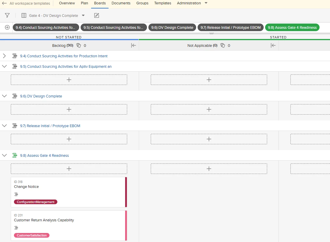
Task: Add card to Not Applicable in 9.7) swimlane
Action: point(209,139)
